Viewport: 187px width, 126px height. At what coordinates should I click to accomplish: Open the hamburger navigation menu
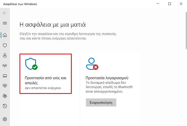(5, 23)
